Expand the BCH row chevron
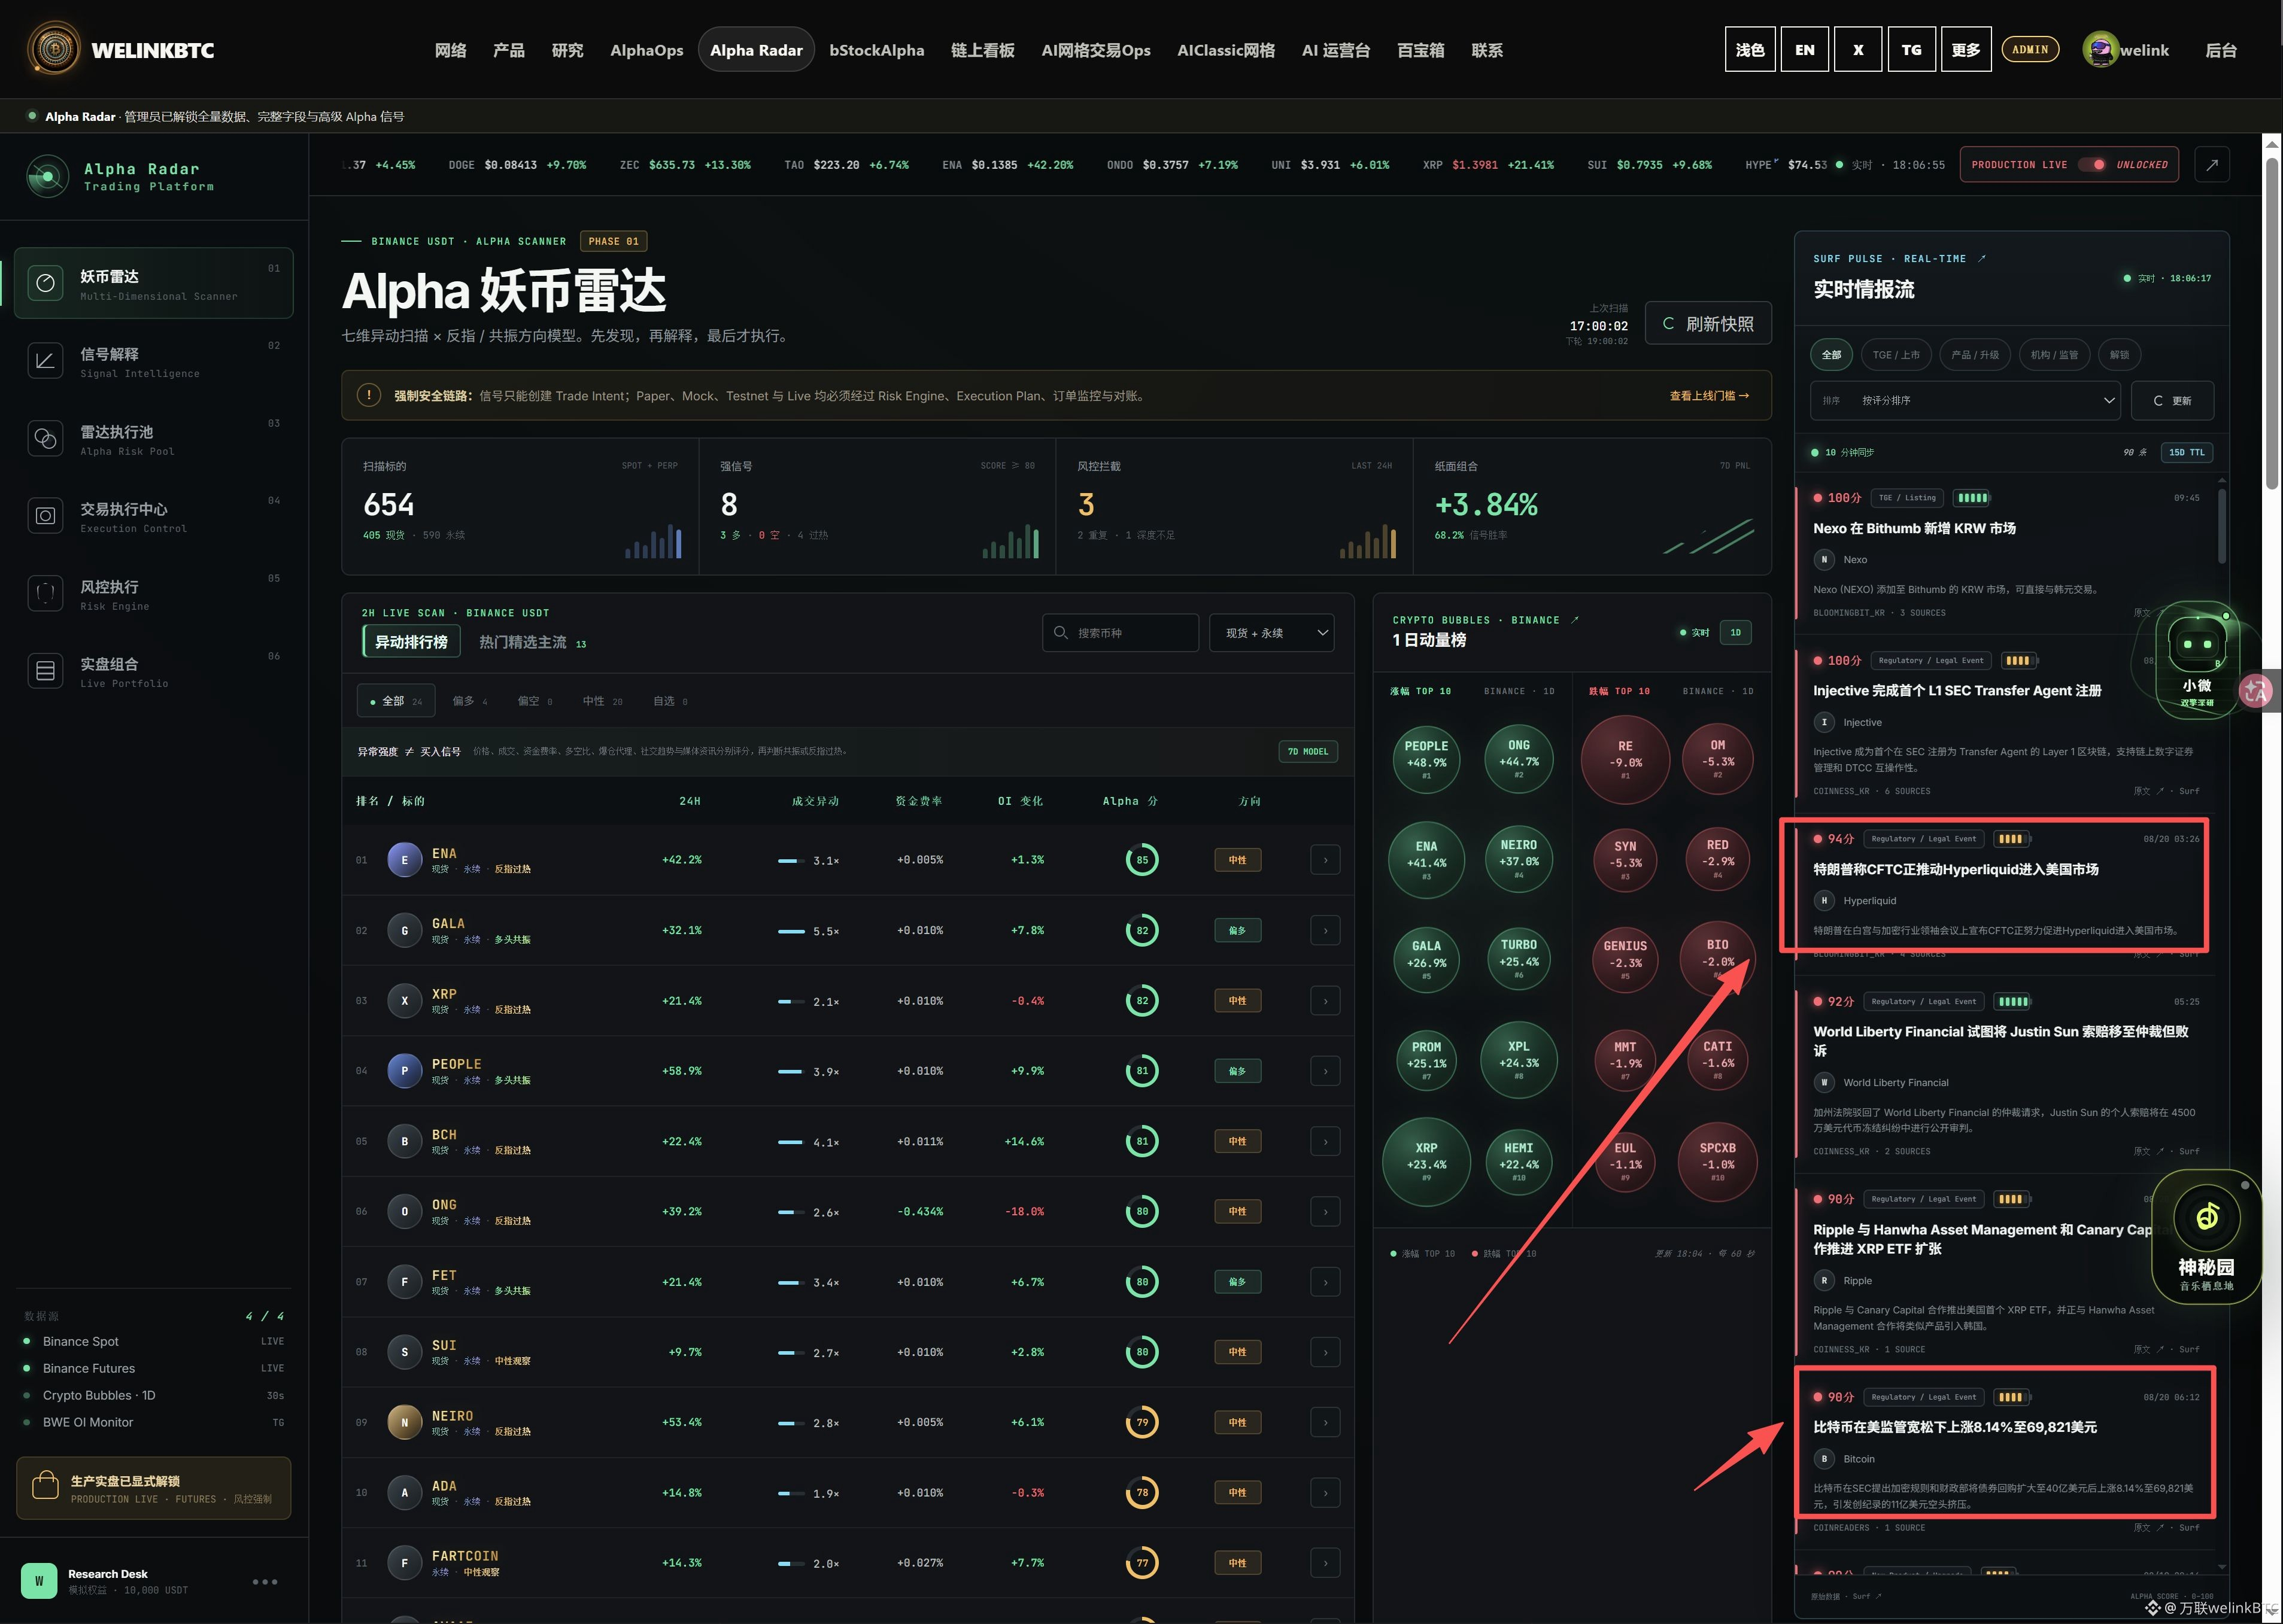Screen dimensions: 2283x1624 tap(1326, 1141)
